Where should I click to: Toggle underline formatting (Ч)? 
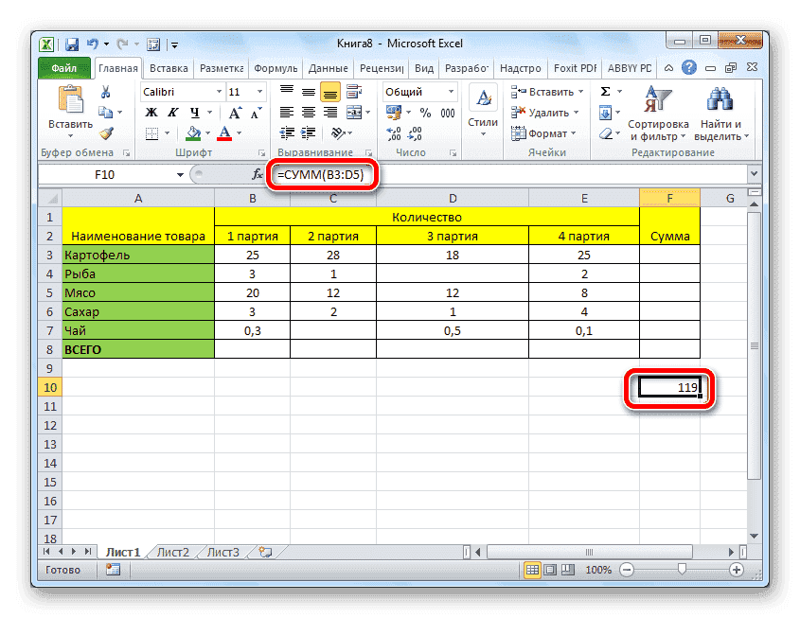point(195,112)
